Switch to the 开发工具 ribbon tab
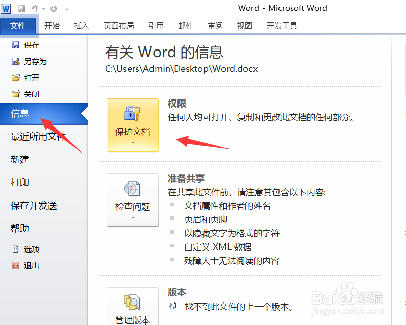The image size is (406, 325). tap(282, 26)
